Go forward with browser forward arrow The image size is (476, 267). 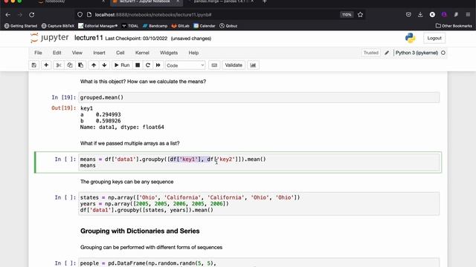point(20,15)
